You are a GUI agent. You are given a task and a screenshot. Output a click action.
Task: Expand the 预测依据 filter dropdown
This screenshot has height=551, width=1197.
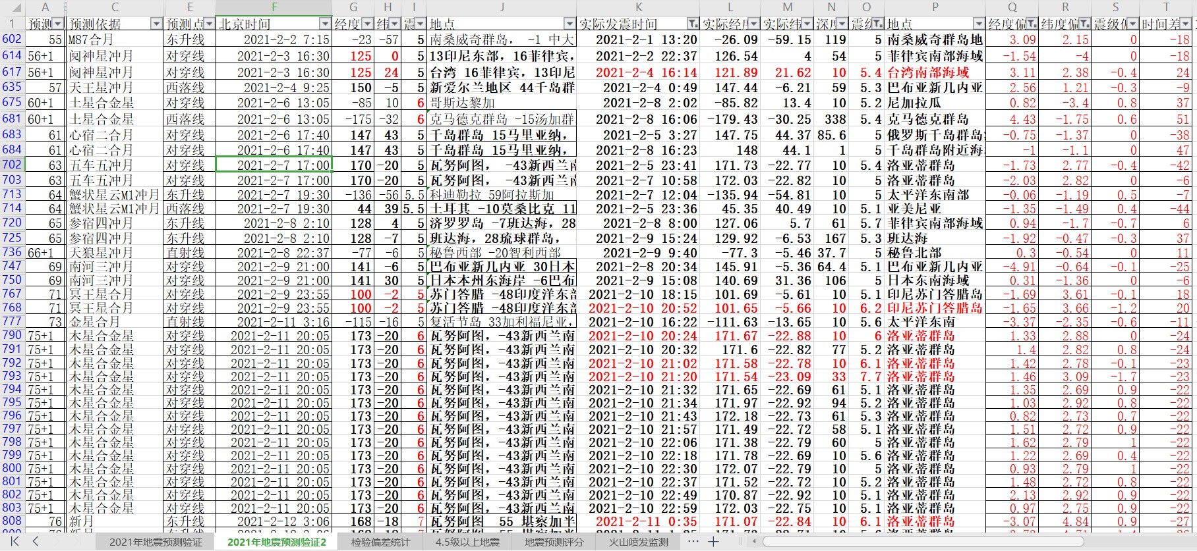(x=156, y=24)
